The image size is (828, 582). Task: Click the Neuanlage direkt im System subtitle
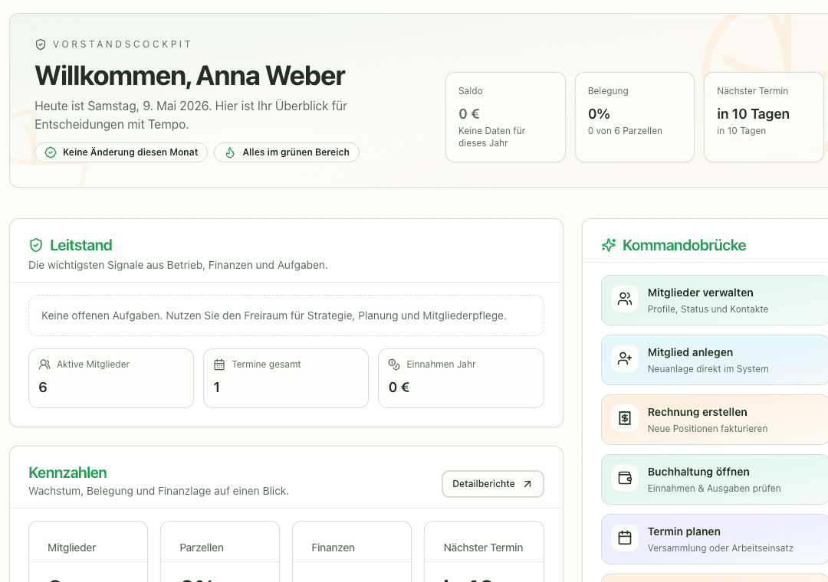[708, 369]
